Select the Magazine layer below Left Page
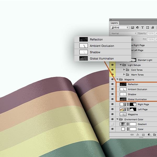 (133, 114)
